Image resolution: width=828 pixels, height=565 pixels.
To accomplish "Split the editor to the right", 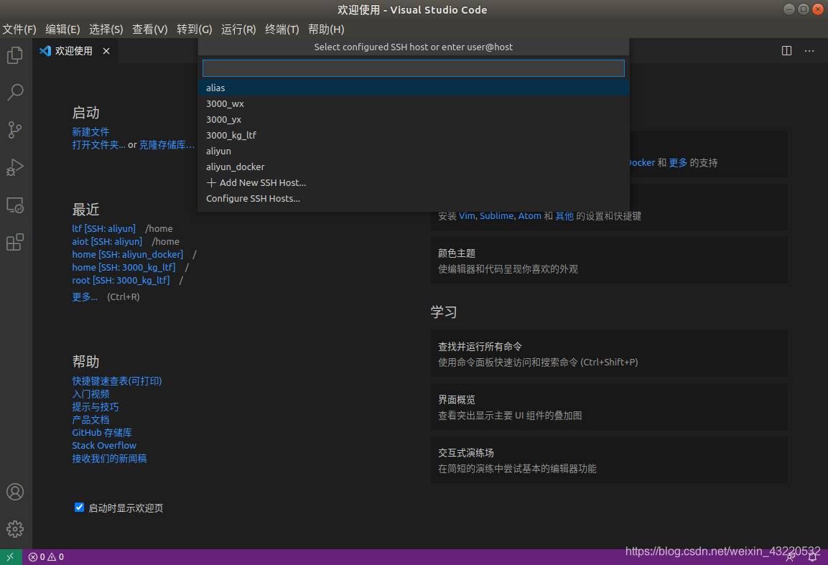I will point(786,51).
